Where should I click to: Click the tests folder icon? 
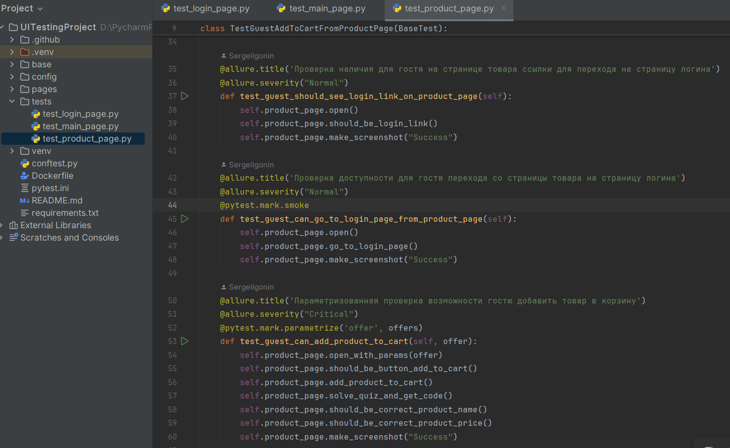coord(25,101)
